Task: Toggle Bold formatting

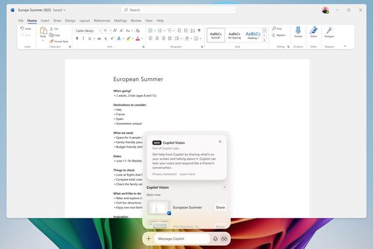Action: (x=78, y=38)
